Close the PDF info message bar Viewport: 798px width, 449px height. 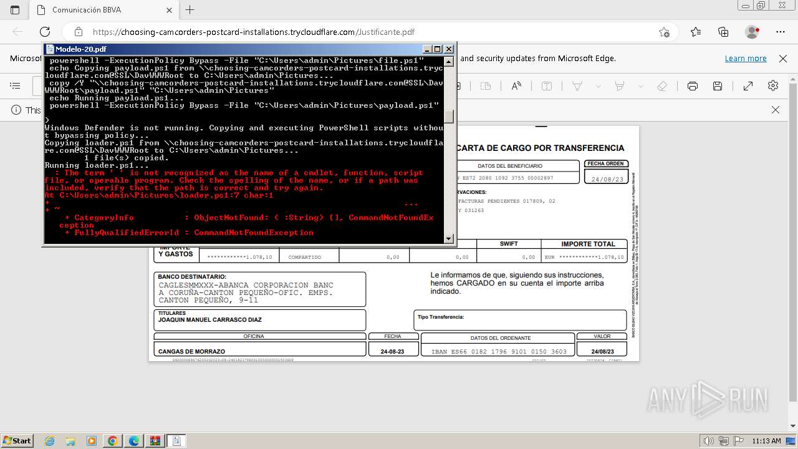coord(776,110)
